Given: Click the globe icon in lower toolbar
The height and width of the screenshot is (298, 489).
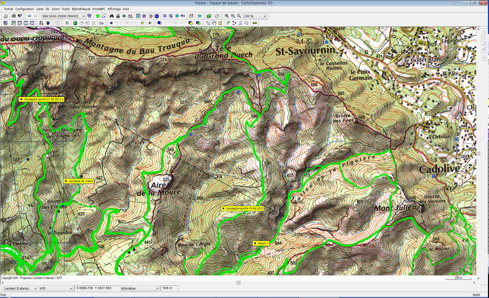Looking at the screenshot, I should [48, 23].
